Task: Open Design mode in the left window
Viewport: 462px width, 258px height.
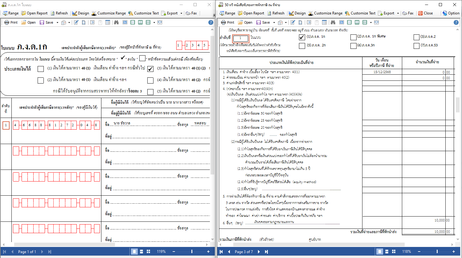Action: [80, 13]
